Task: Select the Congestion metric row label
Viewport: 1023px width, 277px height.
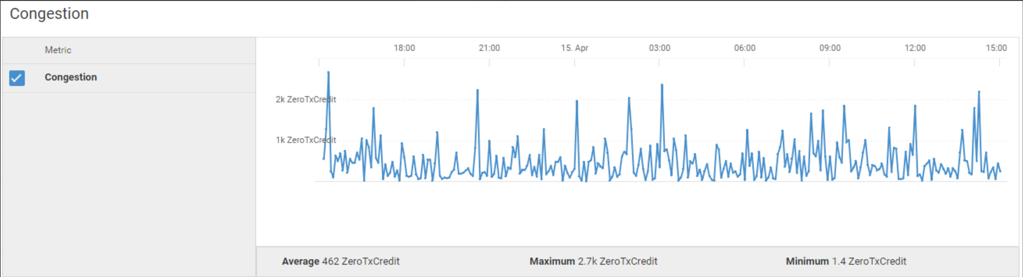Action: [x=71, y=77]
